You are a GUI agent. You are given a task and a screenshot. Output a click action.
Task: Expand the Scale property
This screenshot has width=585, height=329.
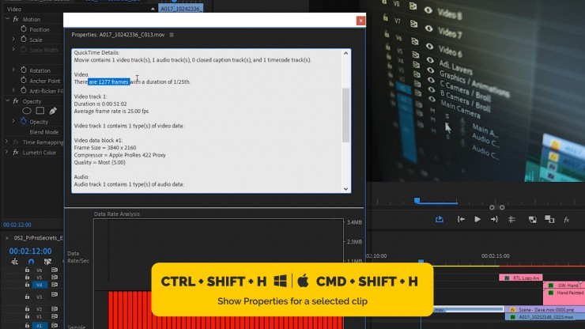(x=13, y=40)
